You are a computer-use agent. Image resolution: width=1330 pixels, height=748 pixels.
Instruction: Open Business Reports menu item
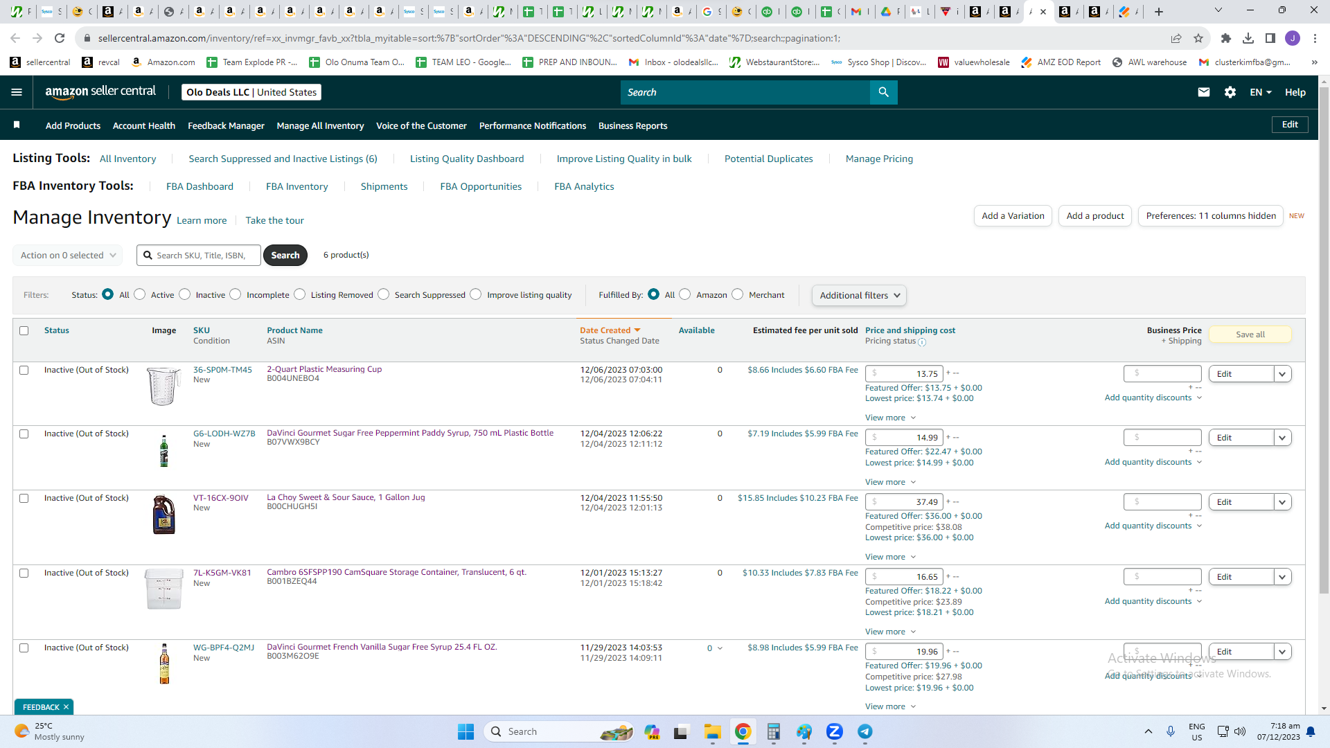click(x=632, y=125)
